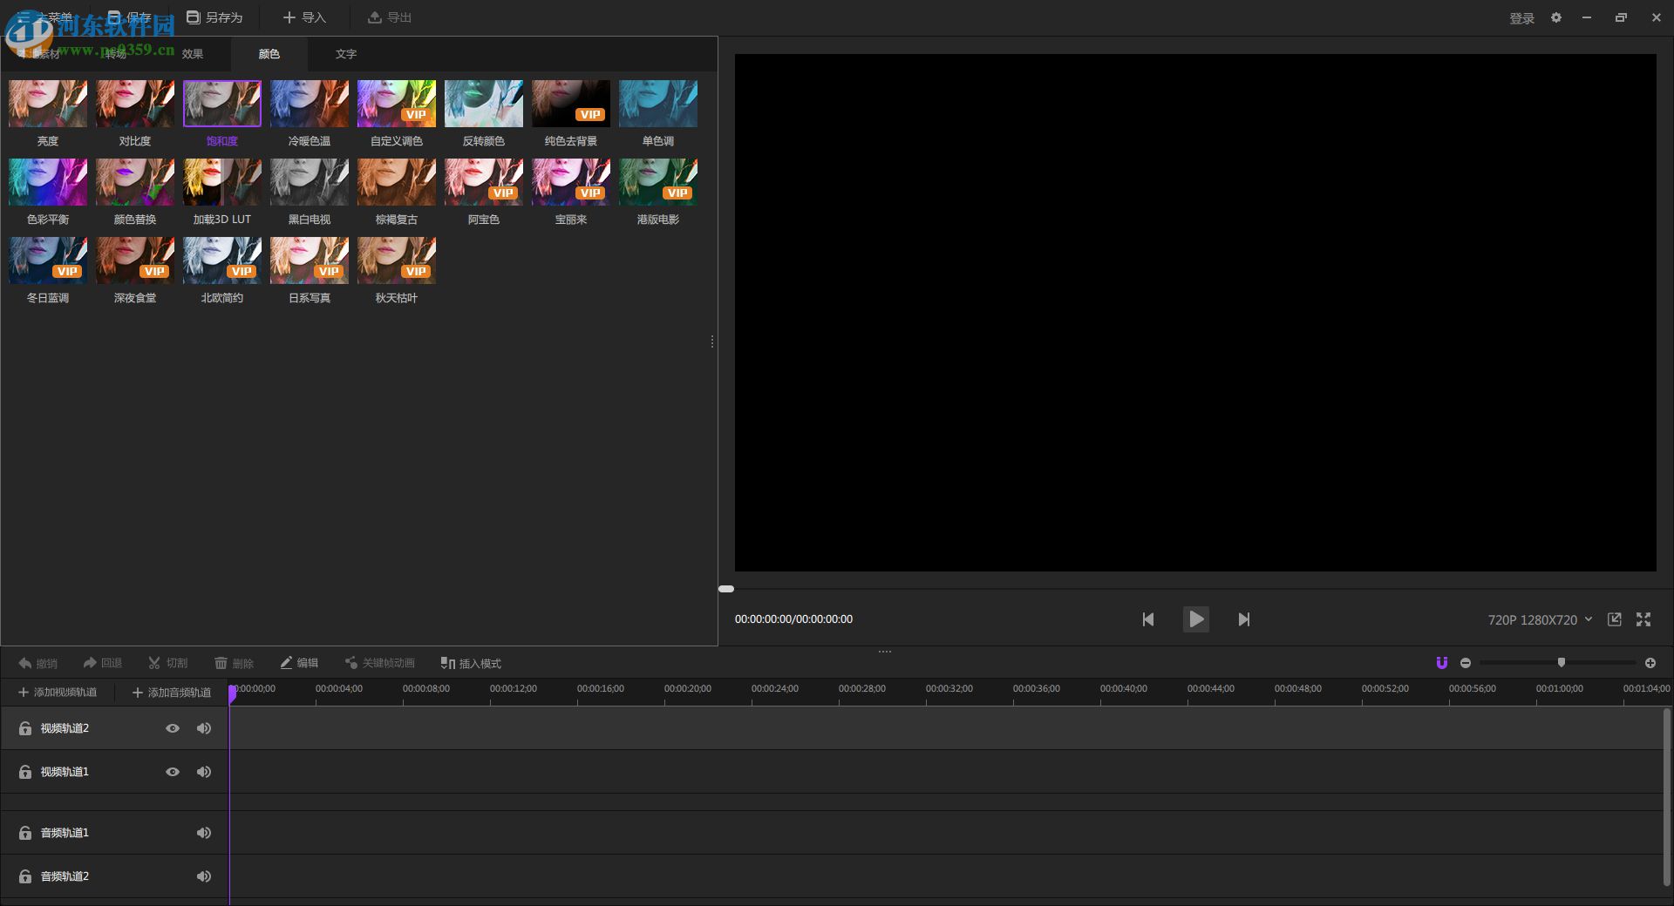Click the play button in preview

pos(1195,619)
